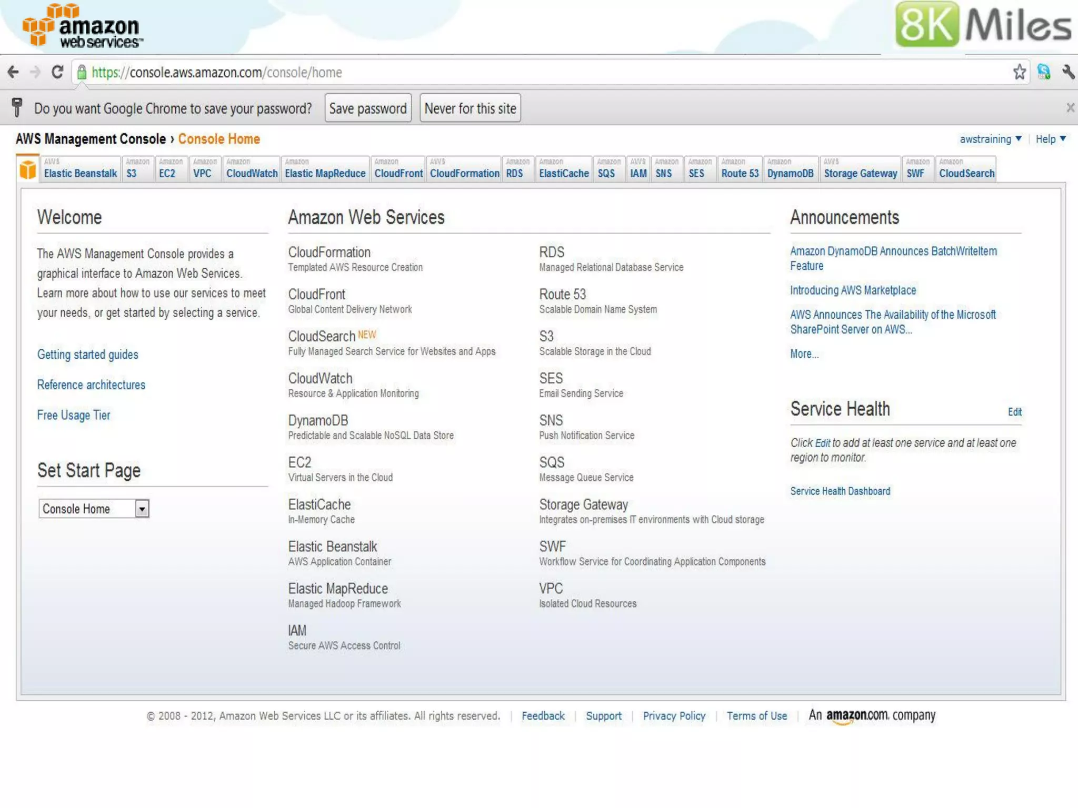Screen dimensions: 1078x808
Task: Bookmark page with star icon
Action: (x=1019, y=72)
